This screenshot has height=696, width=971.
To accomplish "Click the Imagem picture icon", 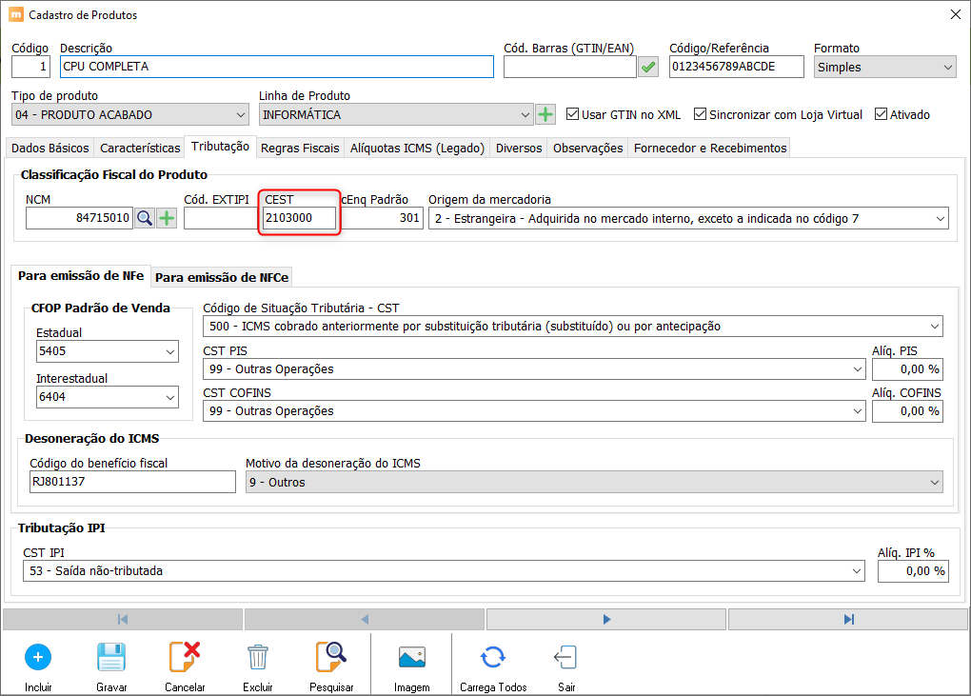I will point(411,657).
